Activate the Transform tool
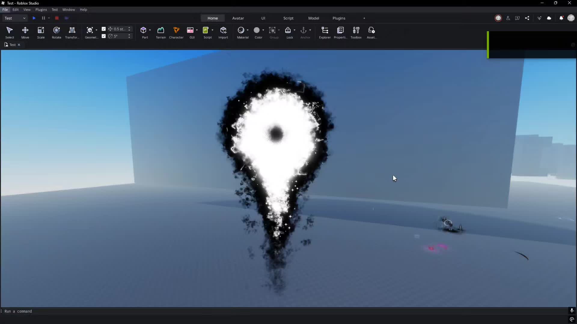 pyautogui.click(x=72, y=33)
